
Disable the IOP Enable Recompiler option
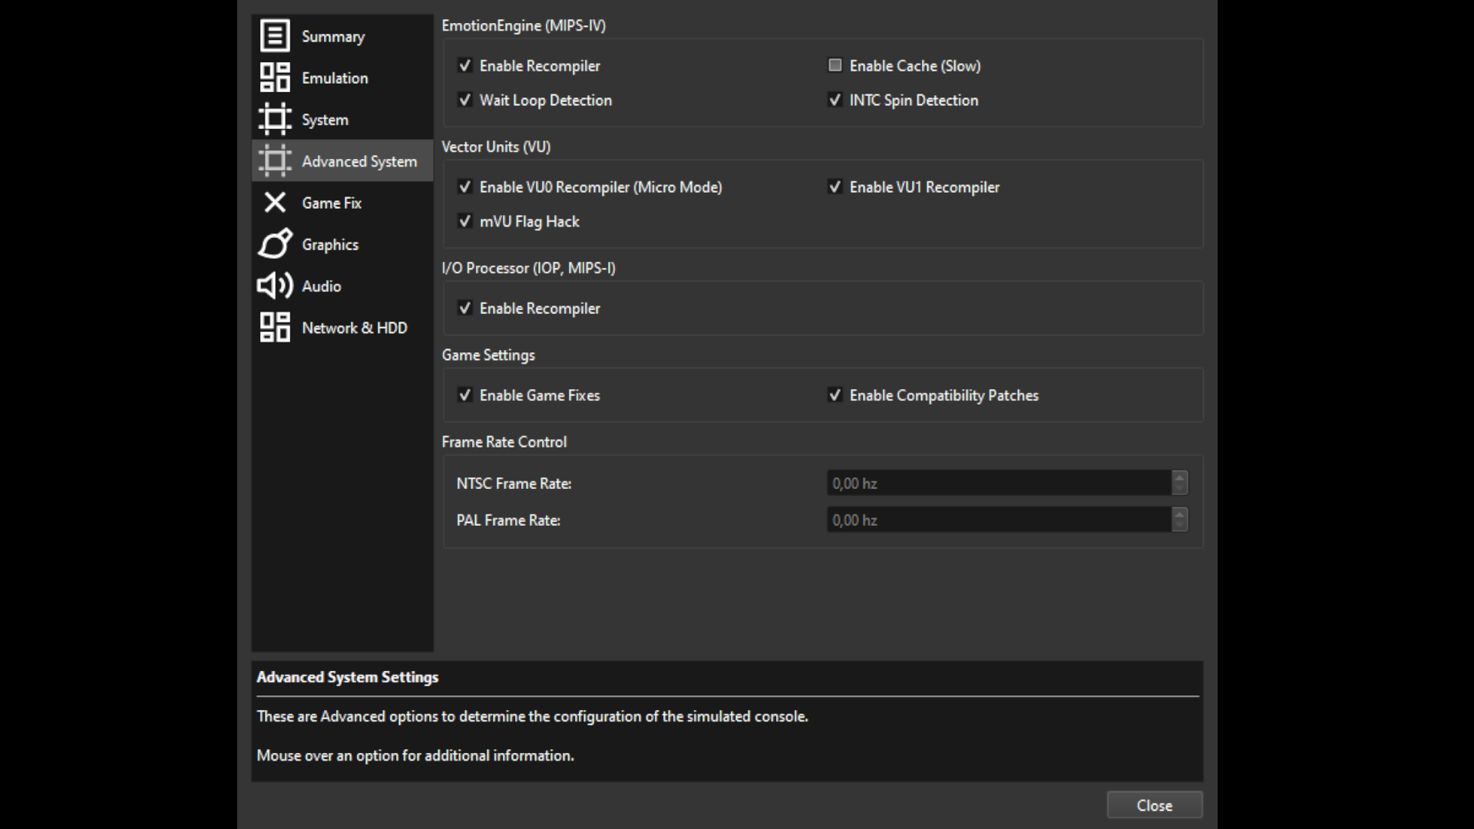[x=464, y=308]
